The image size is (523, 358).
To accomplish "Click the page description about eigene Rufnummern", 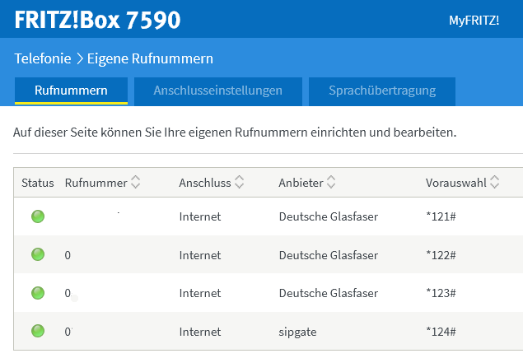I will (x=235, y=133).
